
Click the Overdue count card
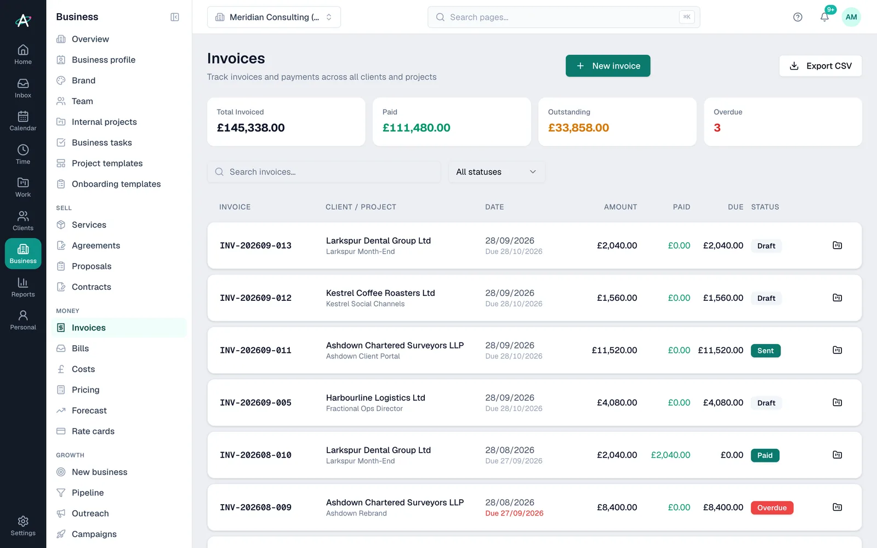(783, 122)
